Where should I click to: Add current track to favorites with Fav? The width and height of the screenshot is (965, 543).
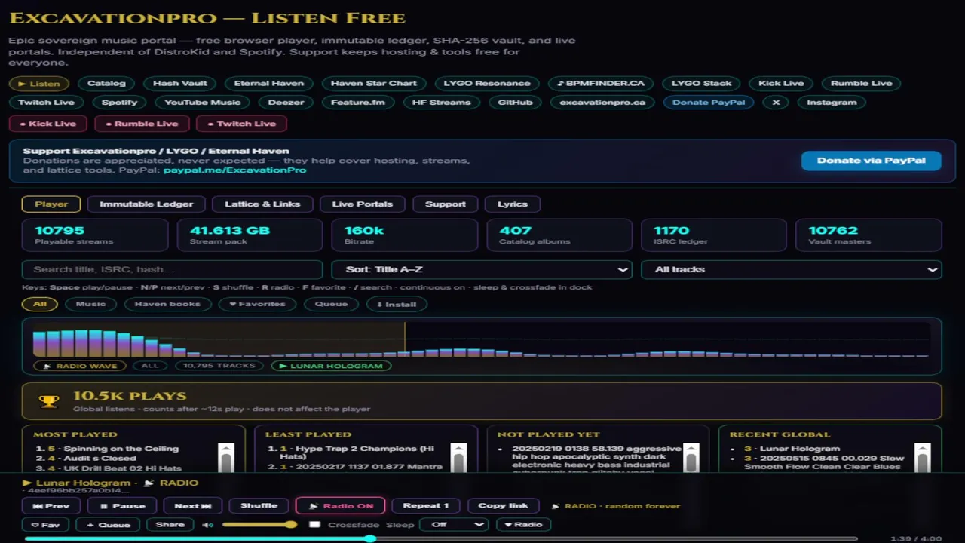[x=45, y=525]
